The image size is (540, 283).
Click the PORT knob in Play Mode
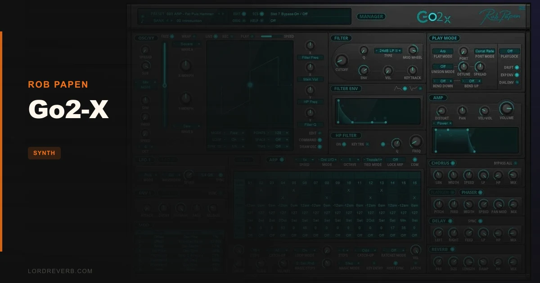(463, 51)
